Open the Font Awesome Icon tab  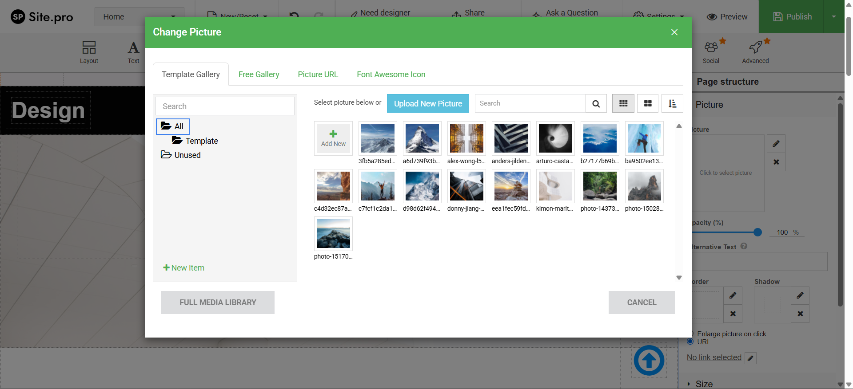coord(391,75)
